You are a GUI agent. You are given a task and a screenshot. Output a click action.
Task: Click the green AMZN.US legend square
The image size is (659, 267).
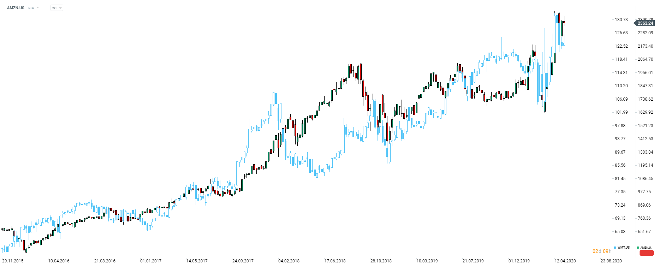(638, 248)
